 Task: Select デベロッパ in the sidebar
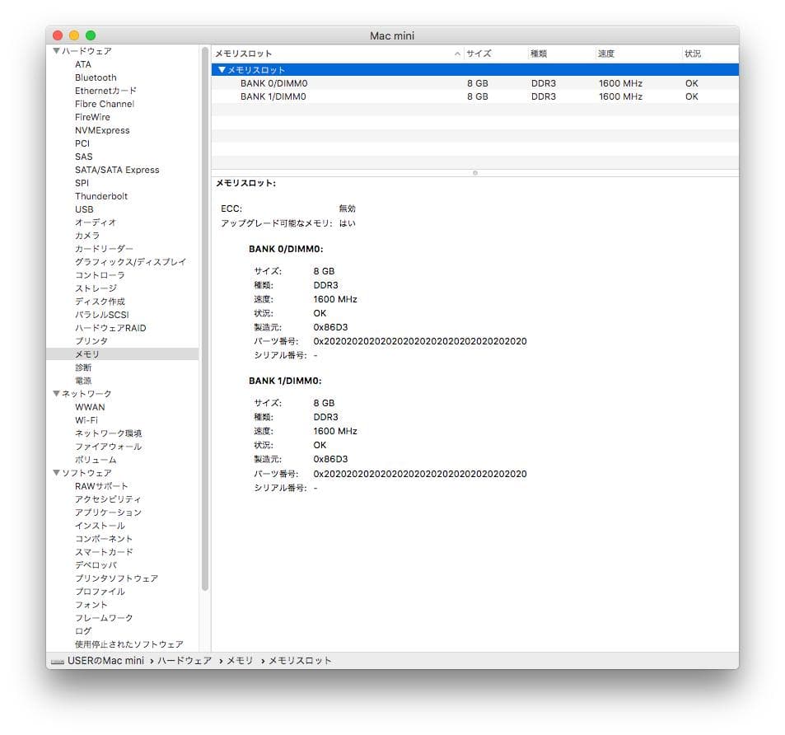pyautogui.click(x=96, y=565)
